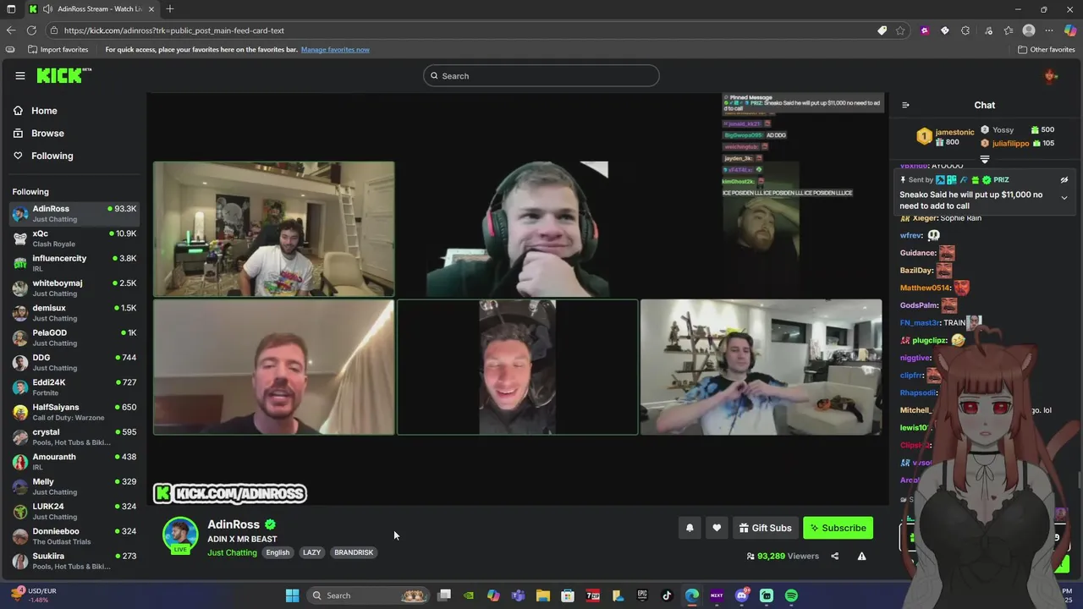
Task: Open the favorites list icon
Action: pyautogui.click(x=1008, y=30)
